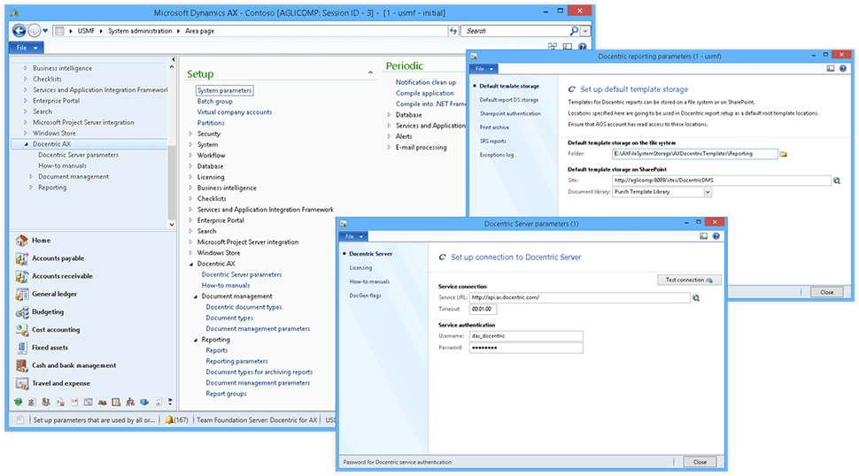Screen dimensions: 859x476
Task: Select Print archive tab
Action: tap(494, 127)
